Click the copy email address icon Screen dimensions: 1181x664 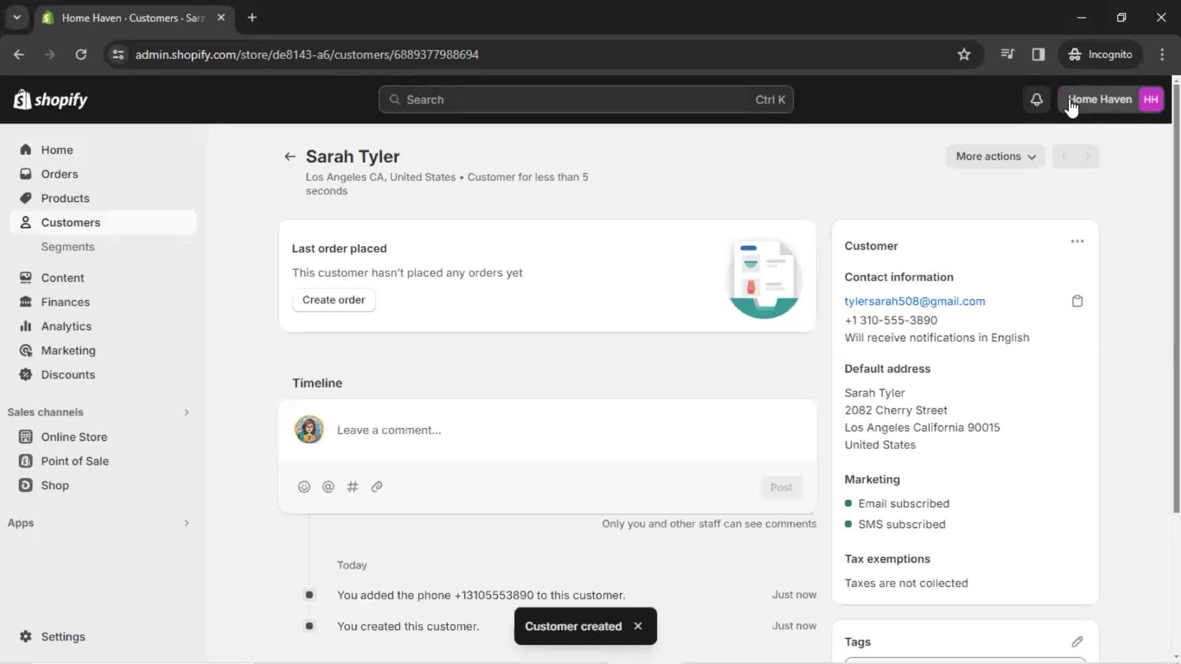1077,301
